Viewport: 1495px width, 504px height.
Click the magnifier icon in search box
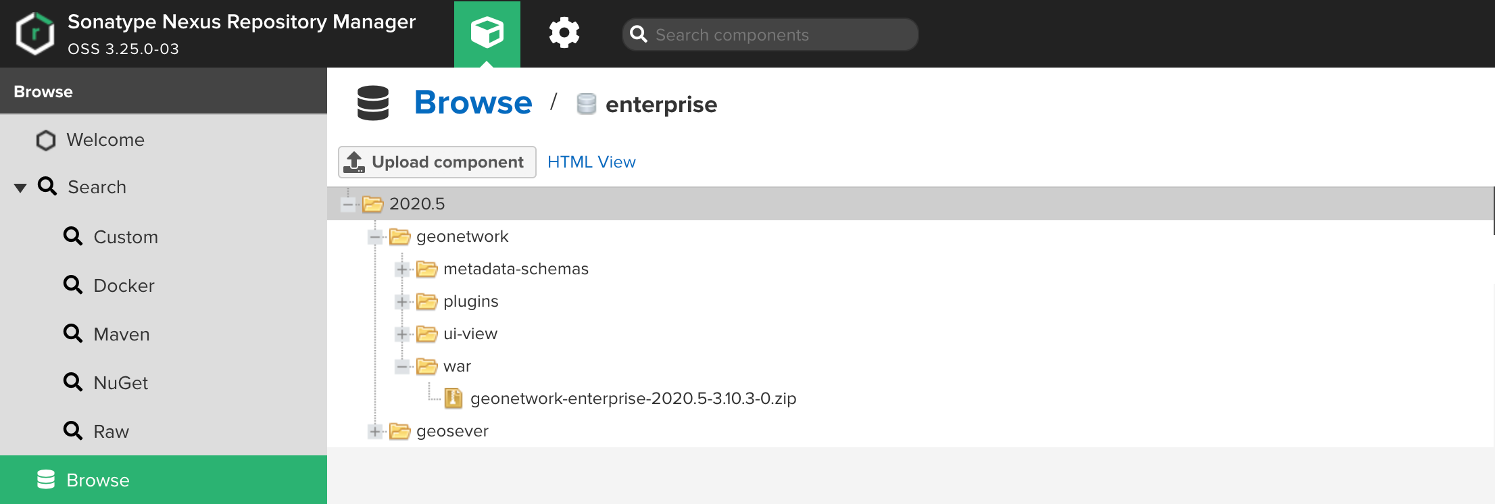pos(639,34)
